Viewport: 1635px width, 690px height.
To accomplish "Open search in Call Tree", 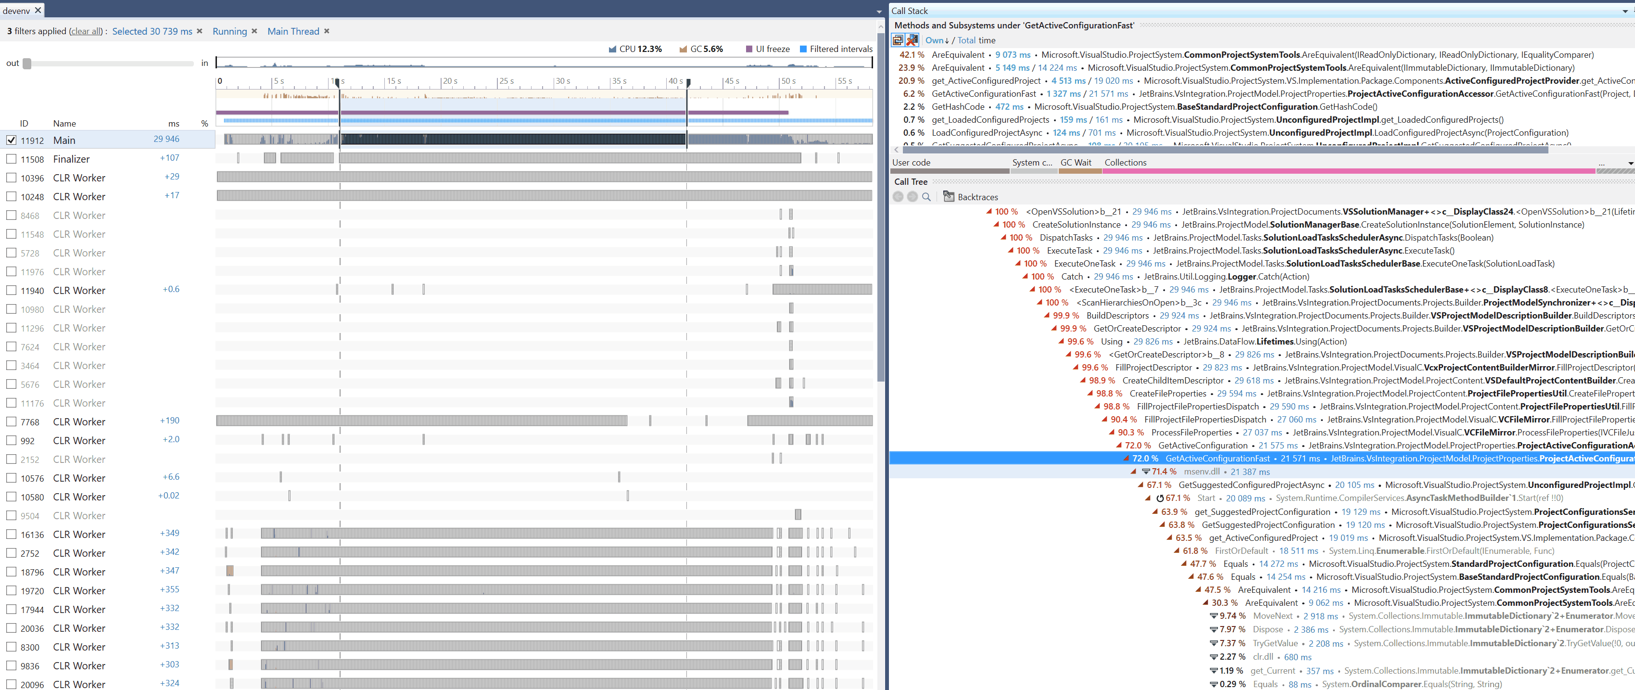I will 926,197.
